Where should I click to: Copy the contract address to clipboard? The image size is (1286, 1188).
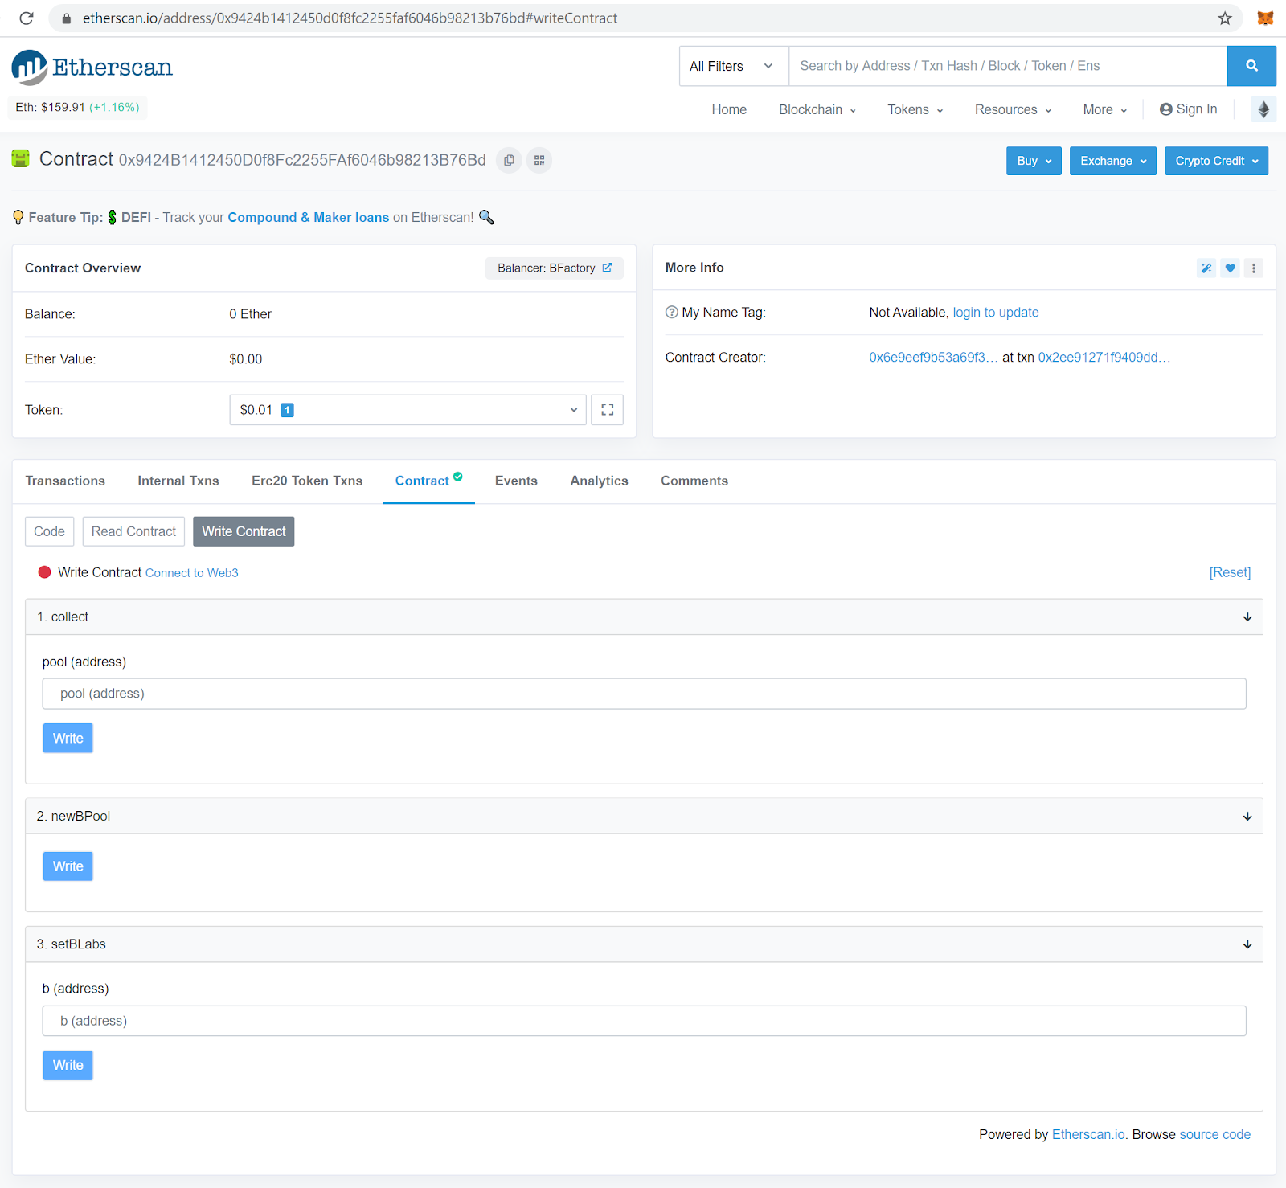(509, 160)
